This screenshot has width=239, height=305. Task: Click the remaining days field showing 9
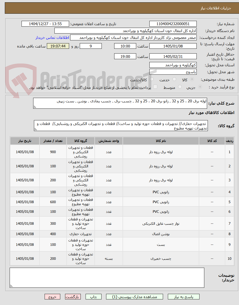pyautogui.click(x=91, y=46)
